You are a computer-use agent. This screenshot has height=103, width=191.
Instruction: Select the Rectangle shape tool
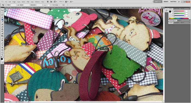click(x=2, y=50)
